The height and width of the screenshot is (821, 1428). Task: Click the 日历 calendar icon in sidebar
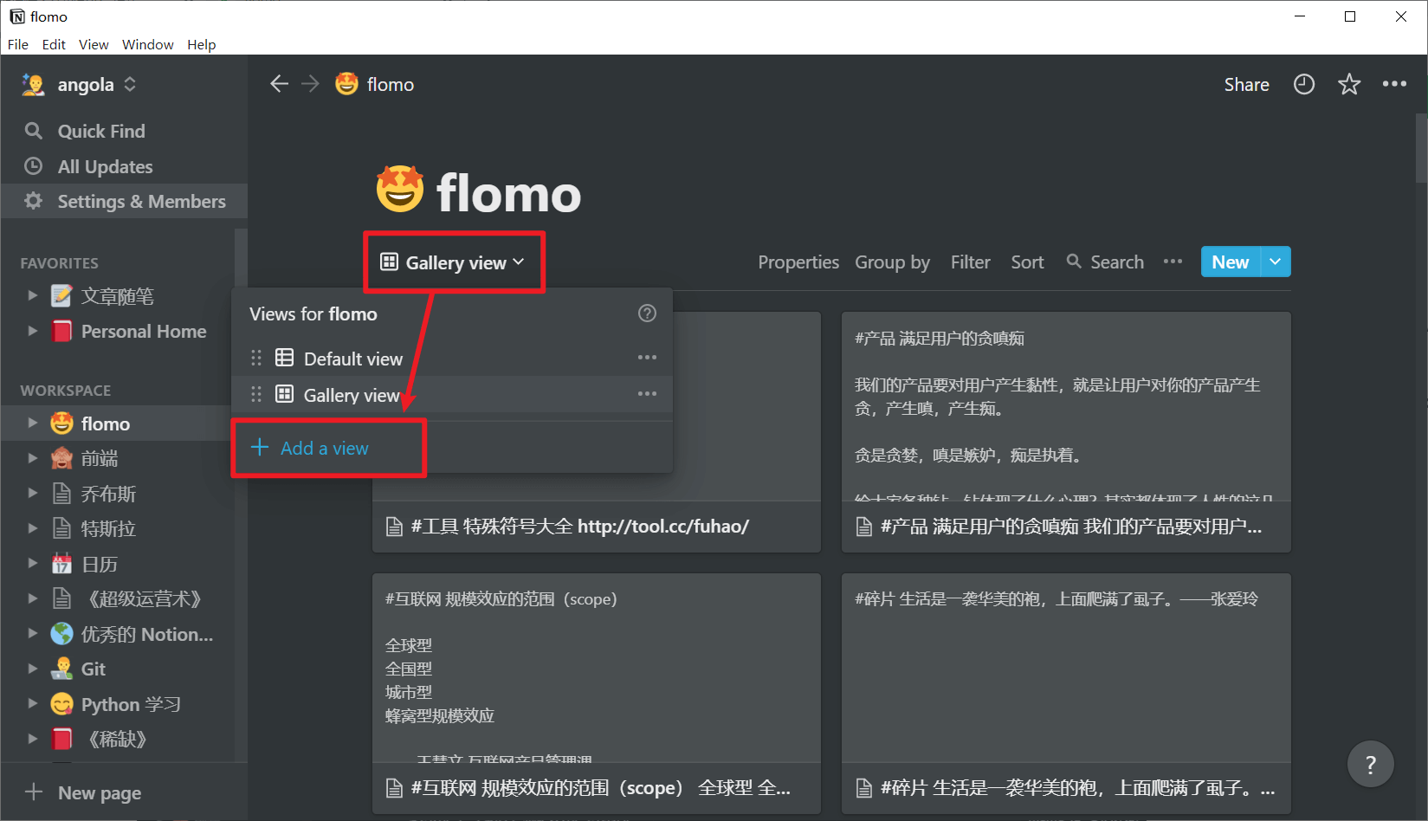pos(61,564)
